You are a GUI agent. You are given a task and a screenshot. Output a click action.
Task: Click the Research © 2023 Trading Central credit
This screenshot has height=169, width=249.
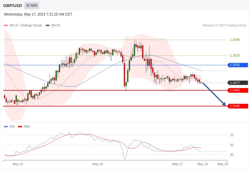(x=224, y=25)
